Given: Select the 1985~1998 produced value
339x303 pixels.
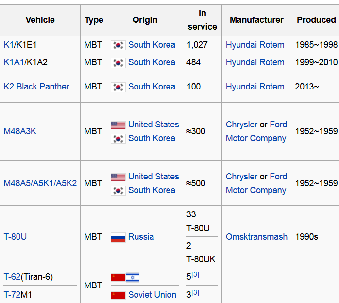Looking at the screenshot, I should (x=316, y=45).
